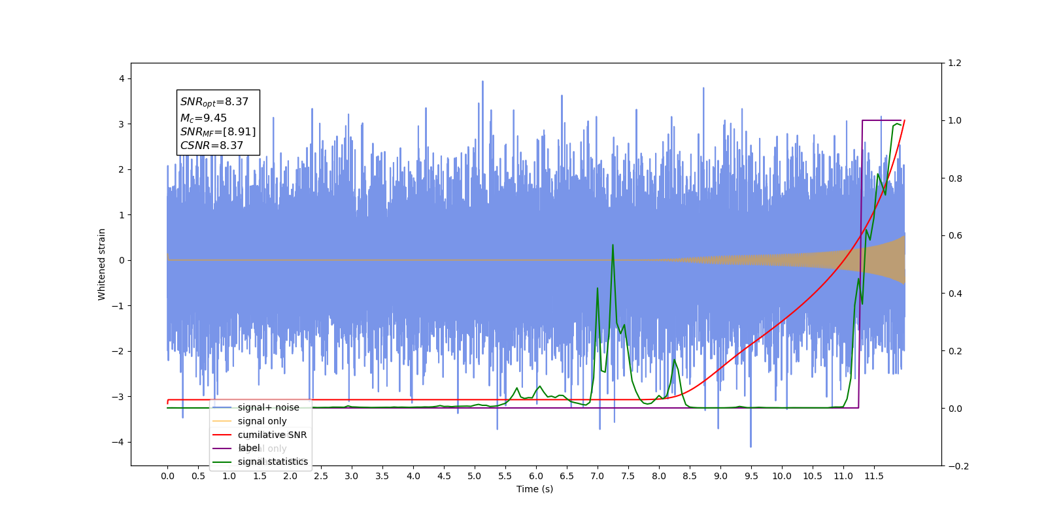This screenshot has height=523, width=1046.
Task: Click the 'Time (s)' x-axis label
Action: (535, 489)
